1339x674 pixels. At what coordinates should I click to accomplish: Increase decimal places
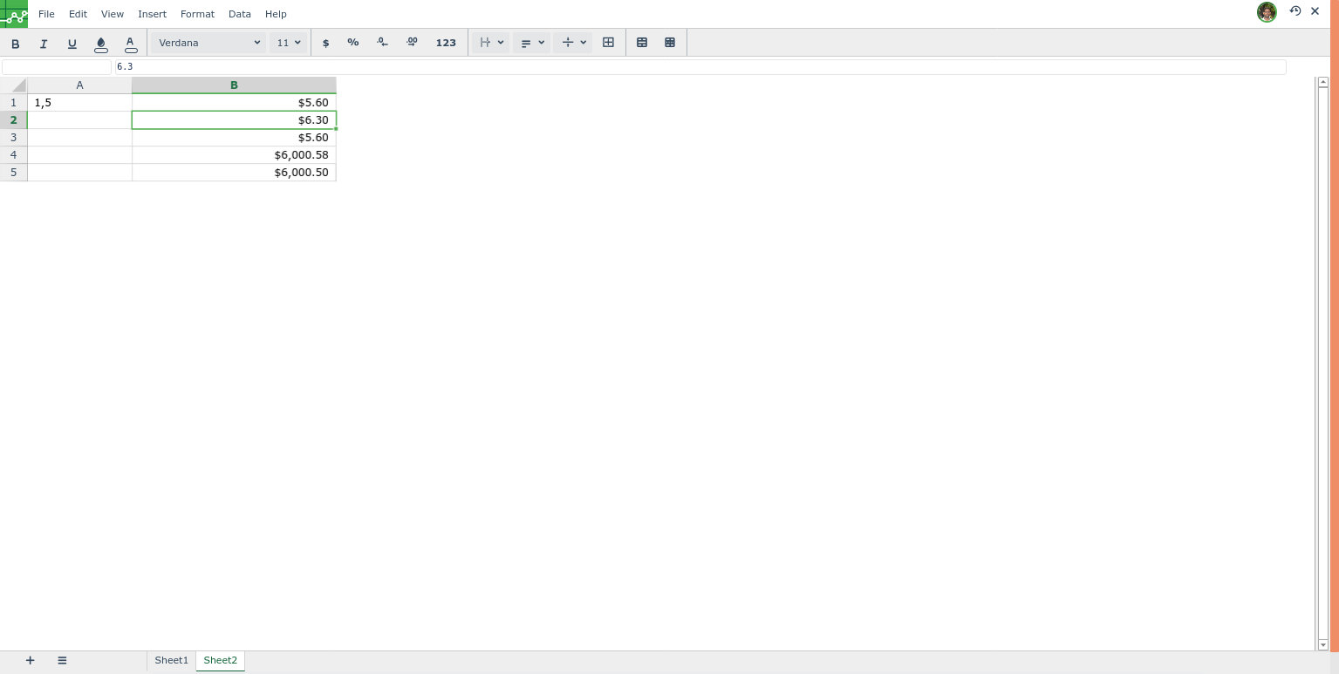(412, 43)
